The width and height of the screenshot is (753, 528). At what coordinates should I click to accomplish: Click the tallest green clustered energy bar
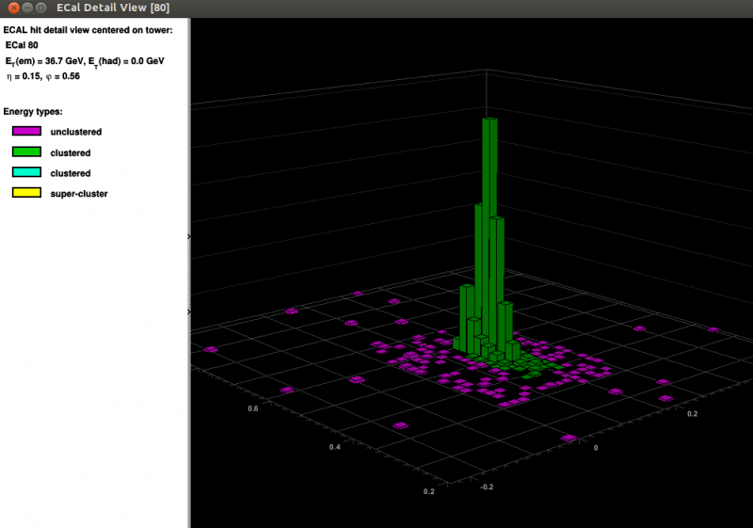[x=489, y=231]
